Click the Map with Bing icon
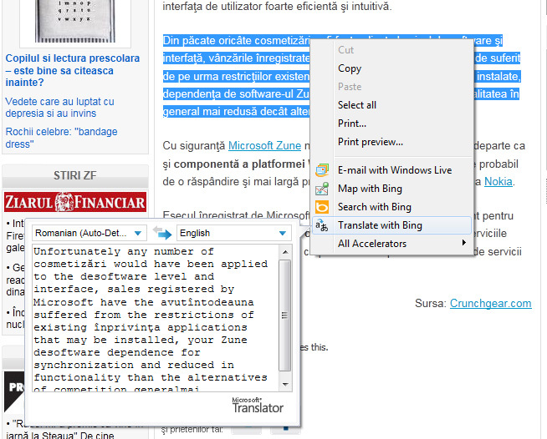The width and height of the screenshot is (547, 439). pos(322,189)
